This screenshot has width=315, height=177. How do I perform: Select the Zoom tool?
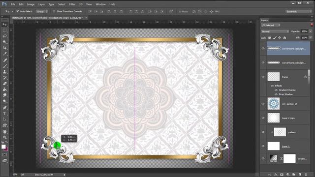(x=4, y=138)
